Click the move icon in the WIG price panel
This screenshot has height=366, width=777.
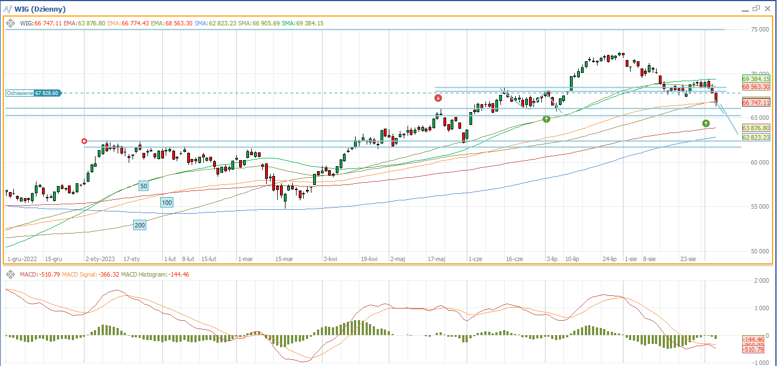point(10,23)
